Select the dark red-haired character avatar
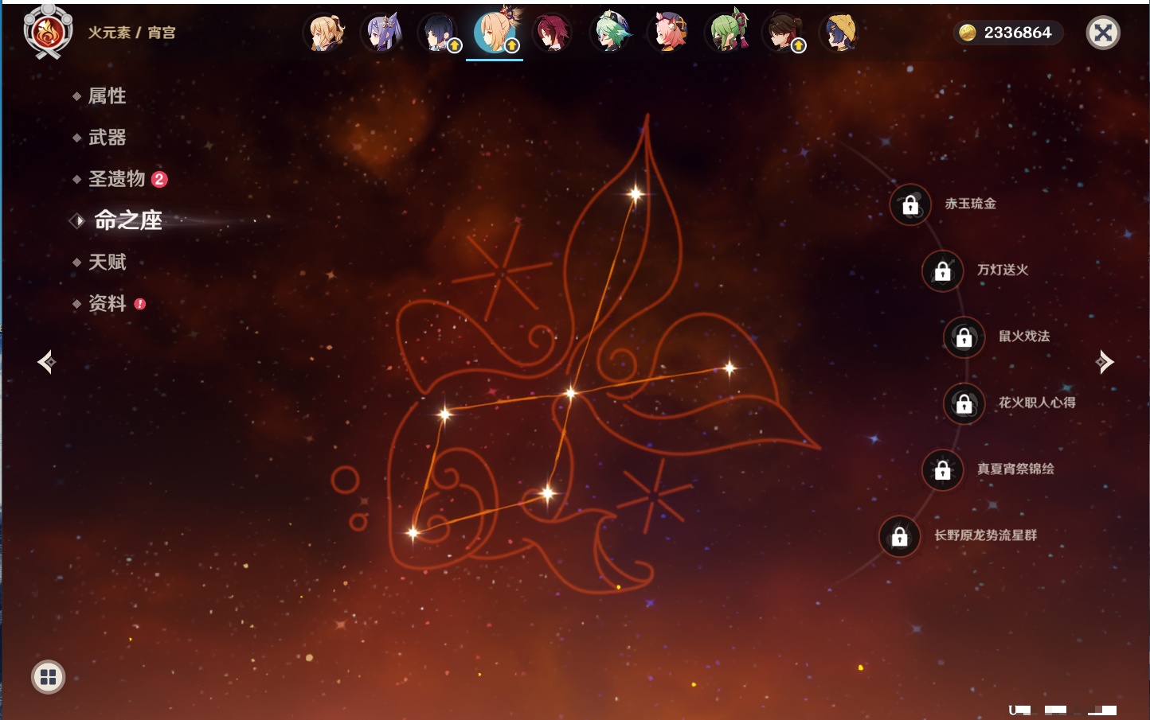The height and width of the screenshot is (720, 1150). point(553,33)
